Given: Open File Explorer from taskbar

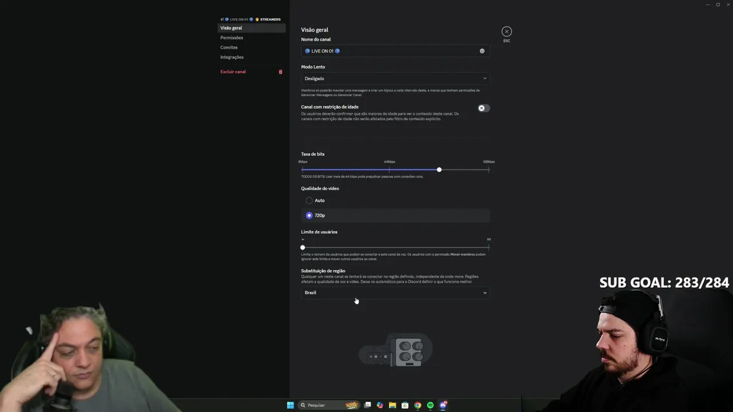Looking at the screenshot, I should [392, 405].
